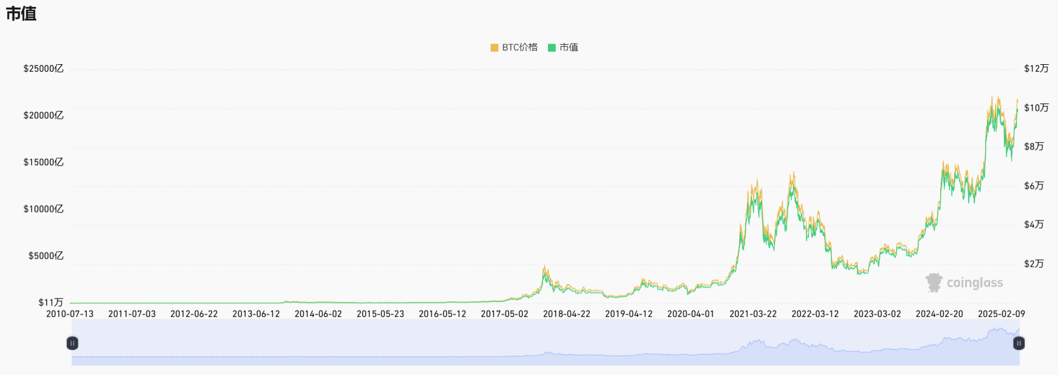Toggle the BTC价格 series legend label

pyautogui.click(x=519, y=47)
